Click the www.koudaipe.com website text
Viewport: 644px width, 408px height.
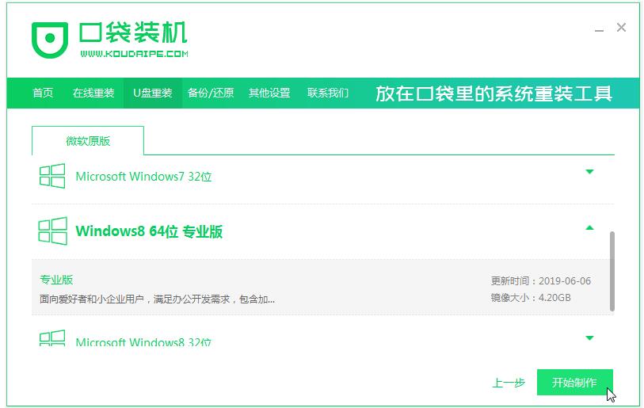click(x=134, y=54)
